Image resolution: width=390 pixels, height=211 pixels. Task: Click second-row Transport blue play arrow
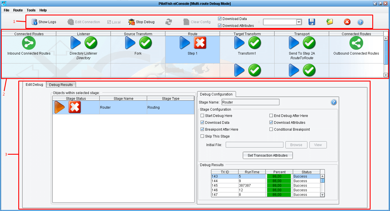pos(294,70)
